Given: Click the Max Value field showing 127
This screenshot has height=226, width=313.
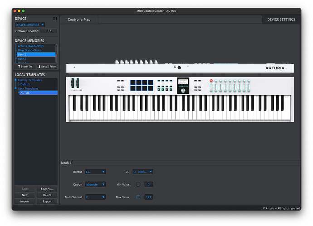Looking at the screenshot, I should point(148,197).
